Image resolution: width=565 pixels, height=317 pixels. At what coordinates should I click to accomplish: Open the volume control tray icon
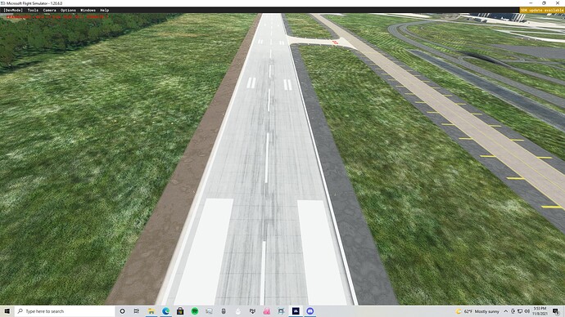[x=527, y=311]
